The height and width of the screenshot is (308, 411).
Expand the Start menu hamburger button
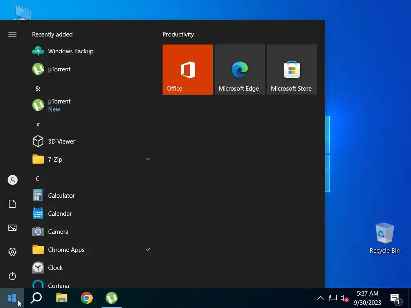point(12,34)
